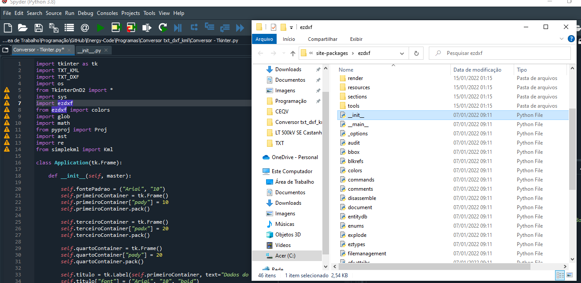Viewport: 581px width, 283px height.
Task: Open the Debug menu in Spyder
Action: tap(85, 13)
